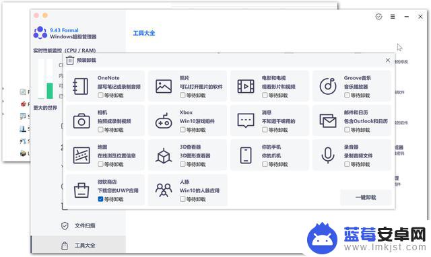The height and width of the screenshot is (257, 431).
Task: Click the 电影和电视 film icon
Action: [x=246, y=86]
